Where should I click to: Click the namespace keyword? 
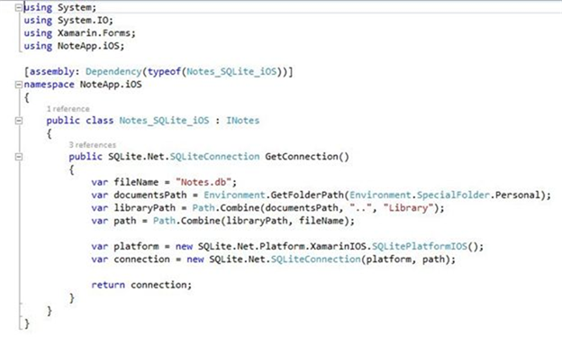pyautogui.click(x=50, y=85)
